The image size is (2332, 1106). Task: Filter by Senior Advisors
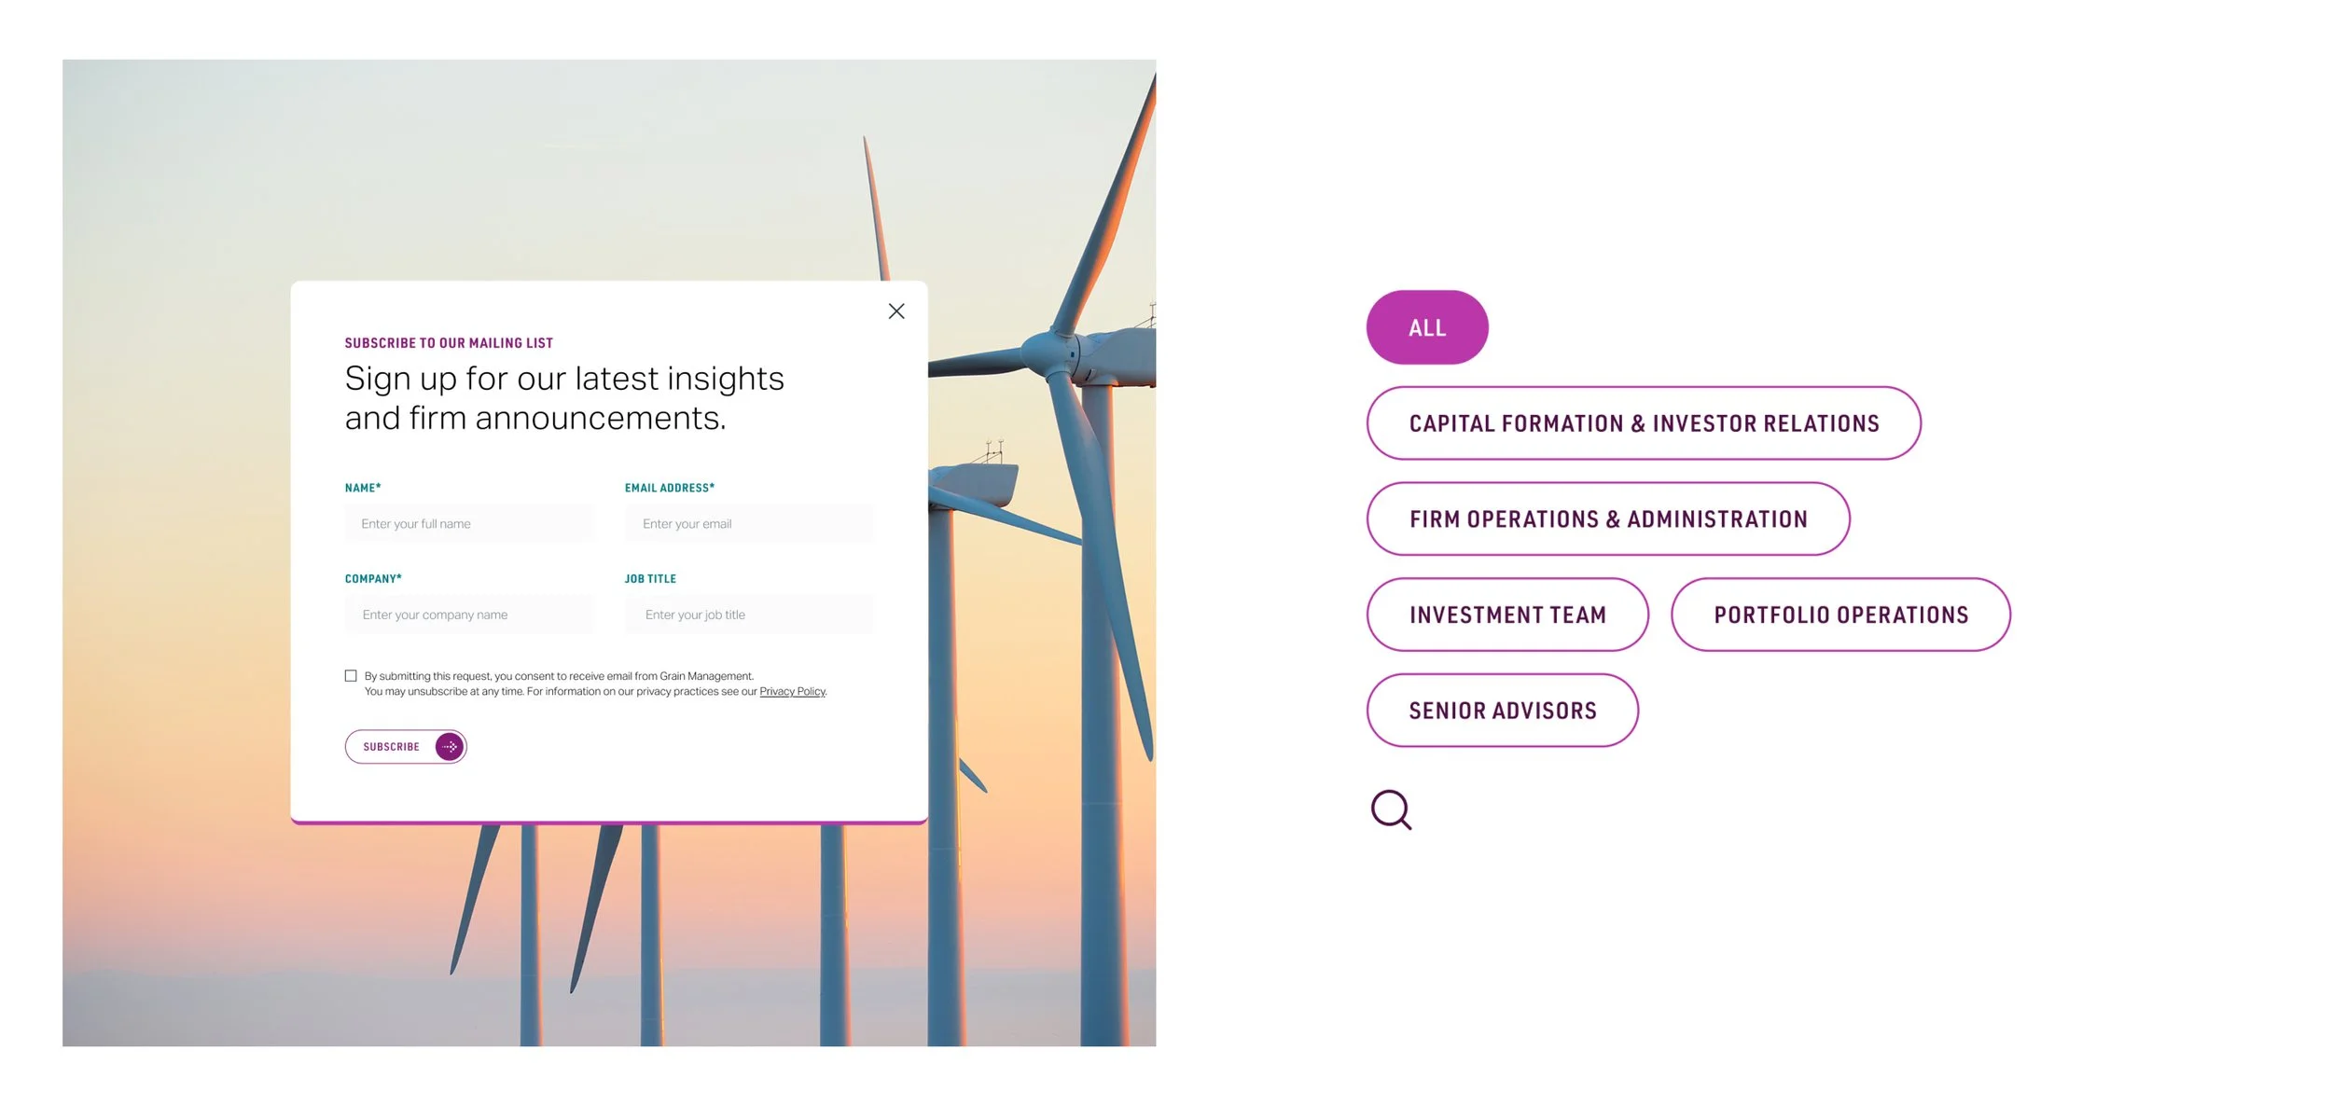coord(1503,711)
